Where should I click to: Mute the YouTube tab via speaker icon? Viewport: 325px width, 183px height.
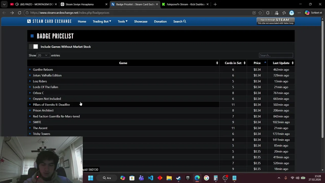pyautogui.click(x=17, y=4)
